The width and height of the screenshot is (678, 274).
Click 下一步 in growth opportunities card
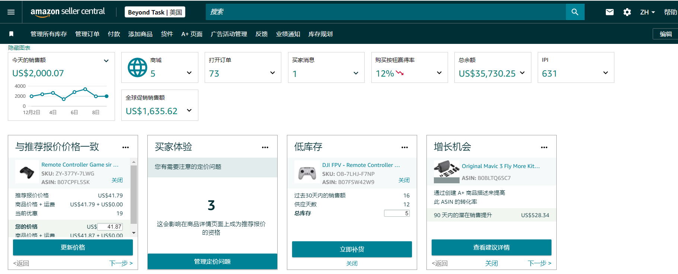pos(540,263)
